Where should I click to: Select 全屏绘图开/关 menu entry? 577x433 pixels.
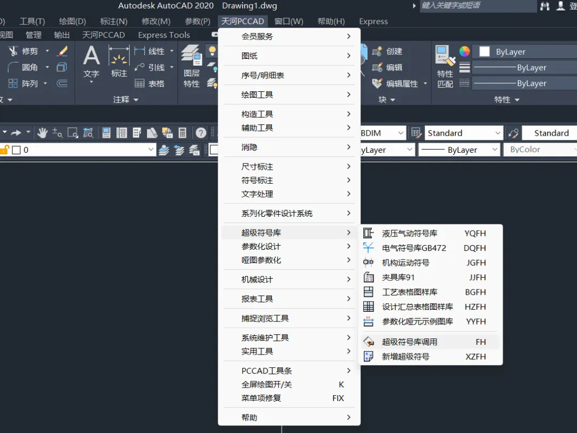289,384
